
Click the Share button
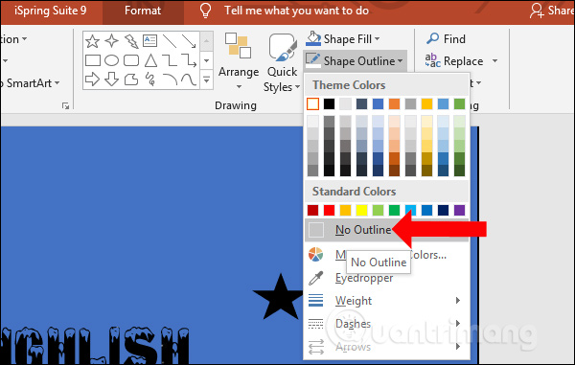click(552, 11)
